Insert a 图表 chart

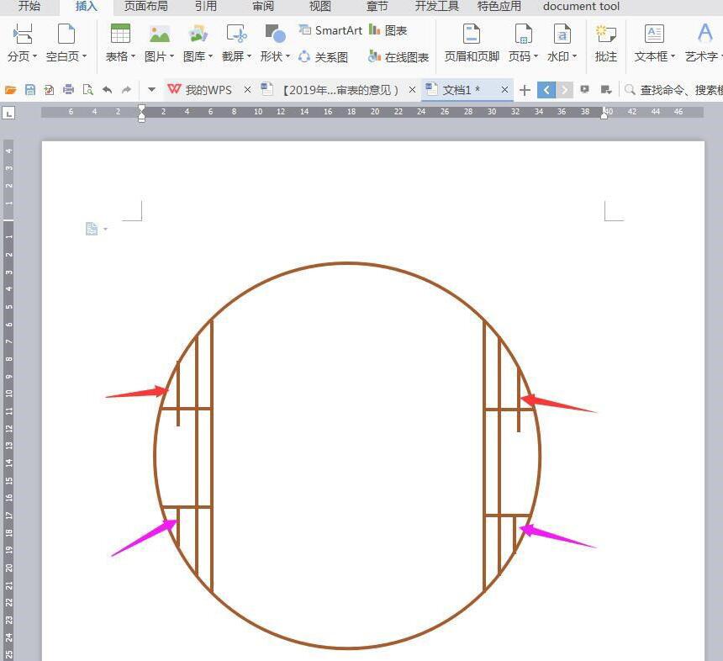click(x=388, y=30)
